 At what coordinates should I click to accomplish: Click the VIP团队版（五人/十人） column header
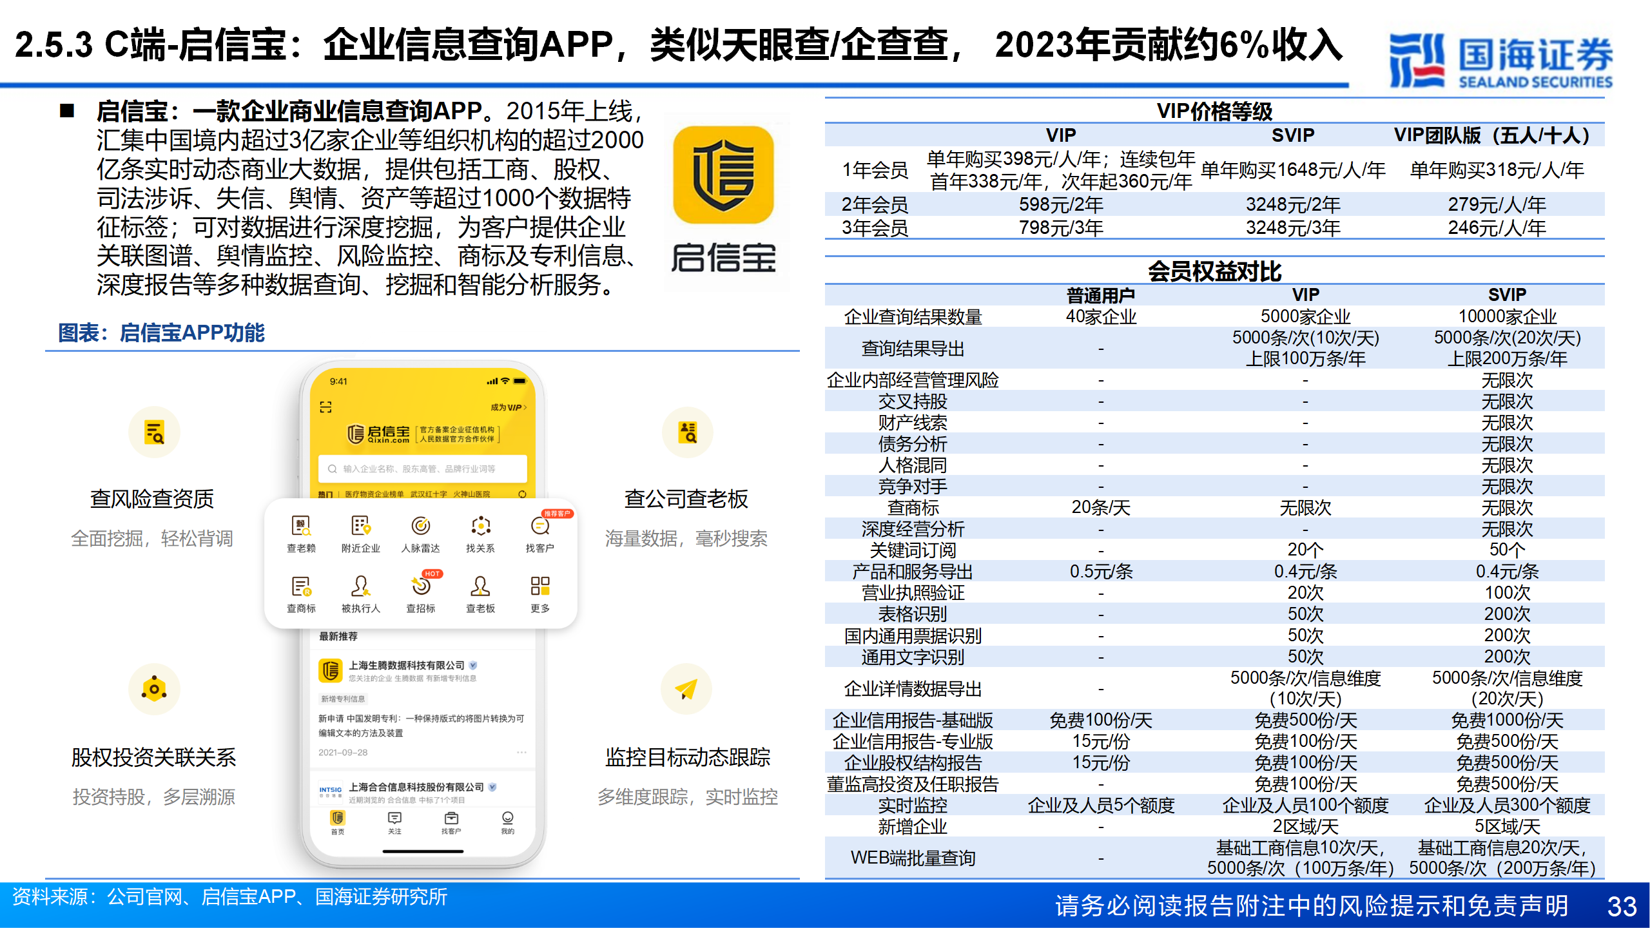1497,135
